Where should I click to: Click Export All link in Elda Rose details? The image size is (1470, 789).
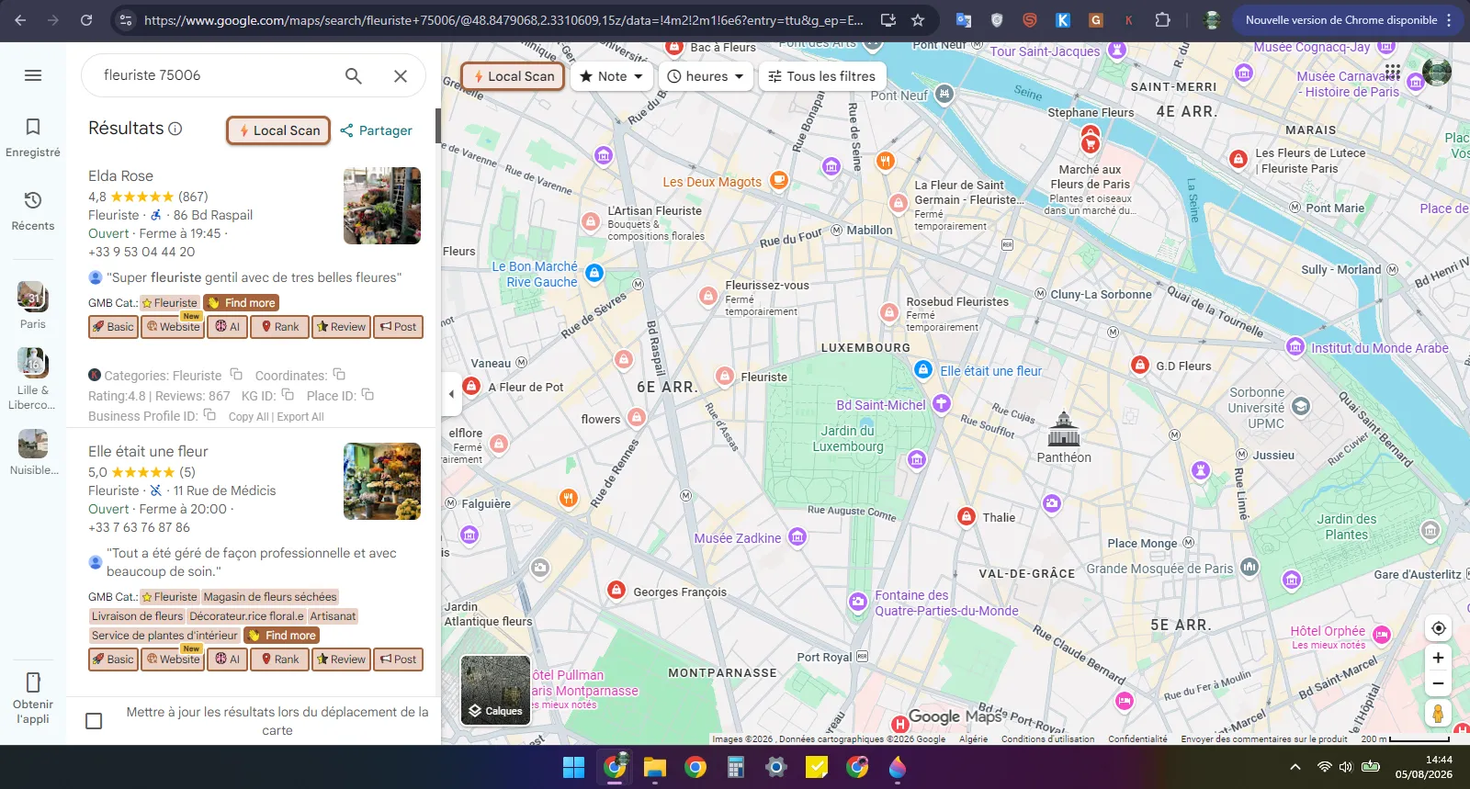[300, 417]
